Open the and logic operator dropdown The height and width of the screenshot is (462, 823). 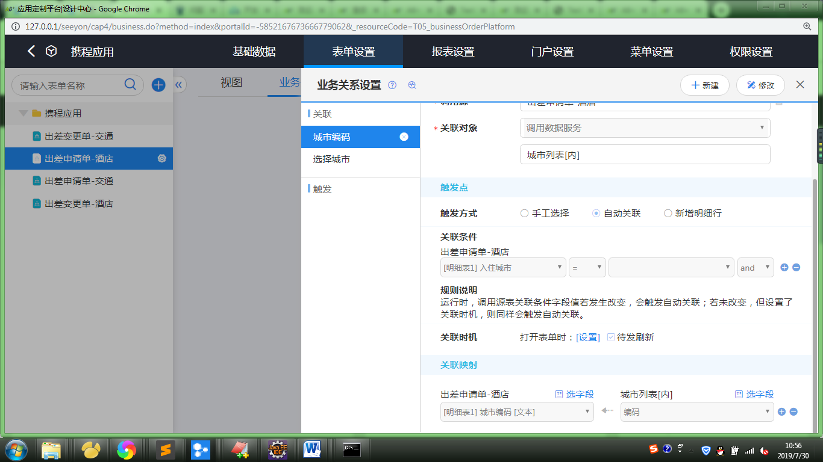click(x=756, y=268)
